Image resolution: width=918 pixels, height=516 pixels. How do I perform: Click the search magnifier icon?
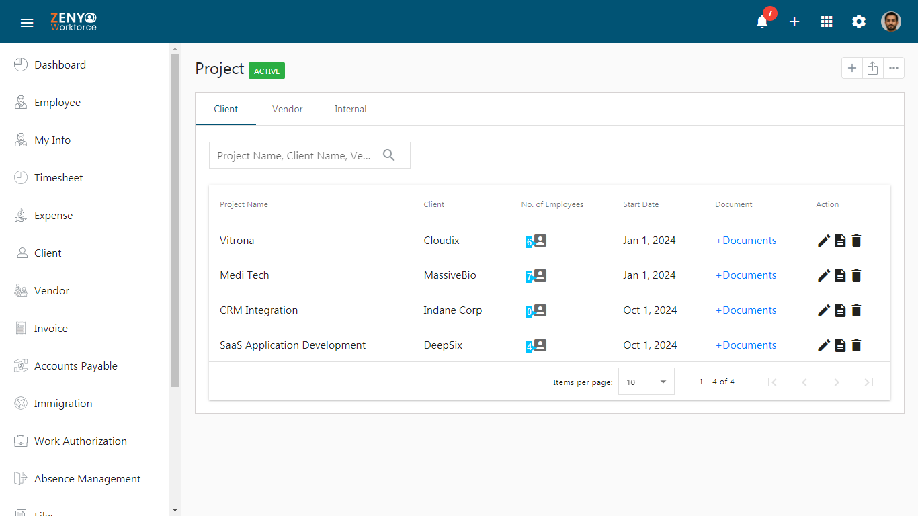pos(388,155)
